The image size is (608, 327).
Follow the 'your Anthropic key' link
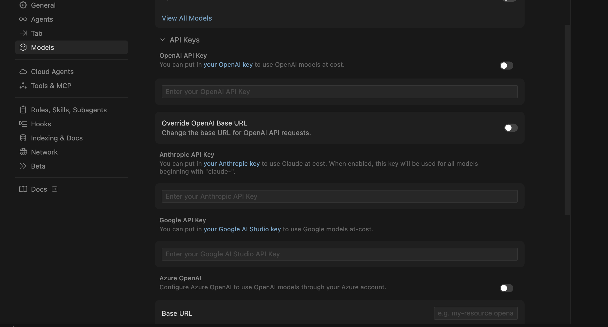[x=231, y=163]
